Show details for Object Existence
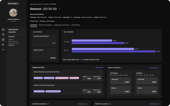The image size is (170, 106). [x=154, y=68]
